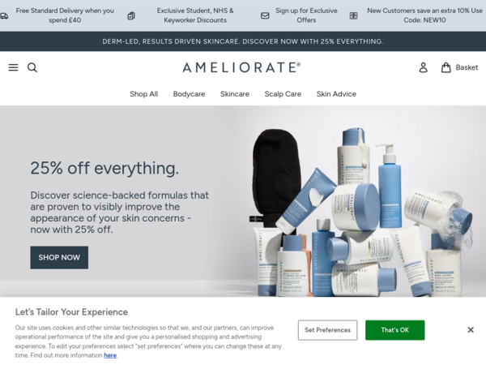Open the hamburger menu icon
The width and height of the screenshot is (486, 365).
tap(13, 67)
